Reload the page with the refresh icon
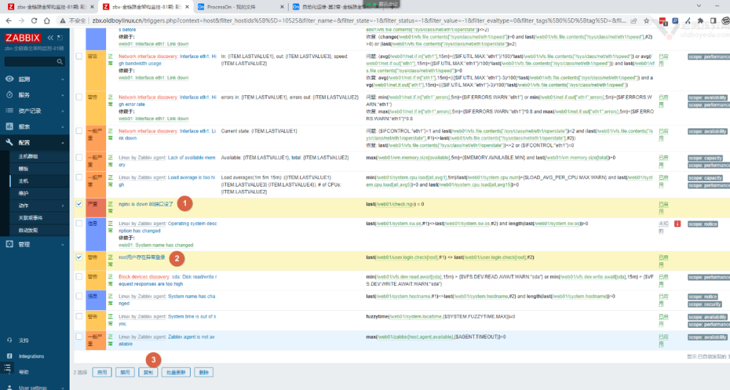Image resolution: width=730 pixels, height=390 pixels. [x=34, y=20]
